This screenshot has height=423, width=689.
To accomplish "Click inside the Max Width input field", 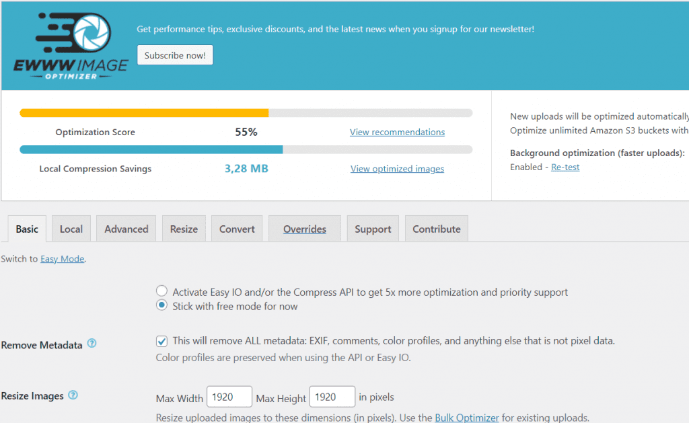I will click(x=229, y=396).
